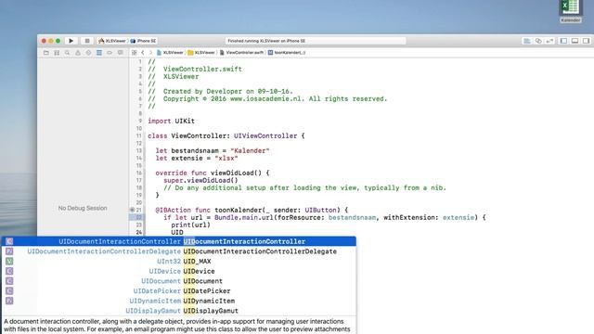Go forward in editor history
Viewport: 594px width, 334px height.
(x=150, y=53)
